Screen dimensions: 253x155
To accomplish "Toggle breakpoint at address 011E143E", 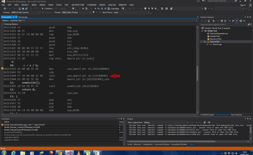I will point(2,69).
